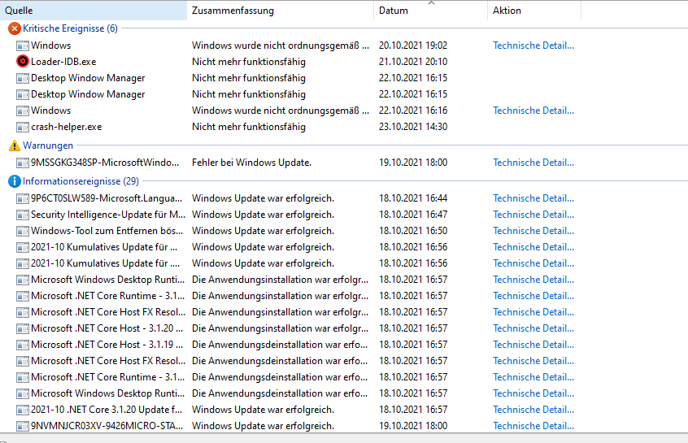Click the date 18.10.2021 16:50
The width and height of the screenshot is (688, 443).
pos(413,231)
